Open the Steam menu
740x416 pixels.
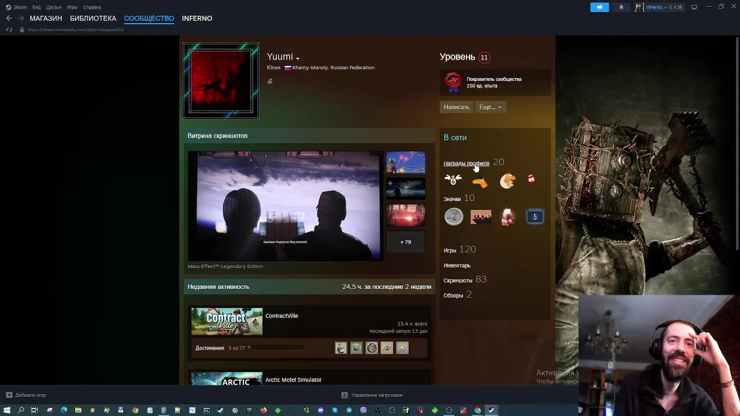pyautogui.click(x=16, y=7)
